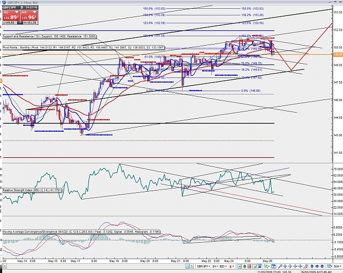This screenshot has height=273, width=343.
Task: Click the middle blue candle-size icon
Action: click(x=317, y=266)
